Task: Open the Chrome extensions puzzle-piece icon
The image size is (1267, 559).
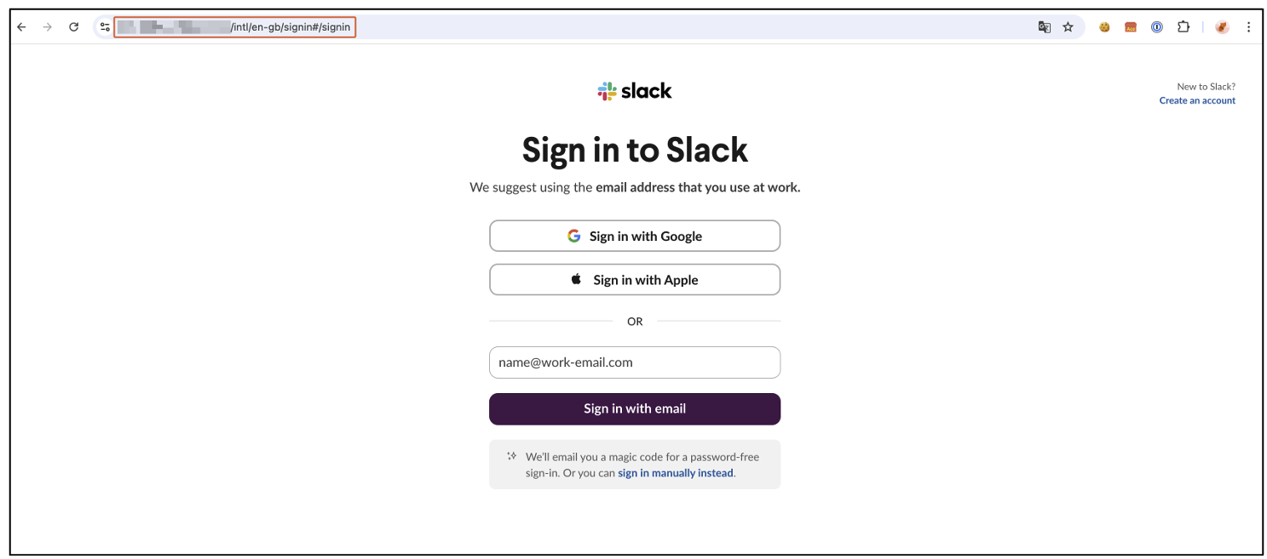Action: (1183, 26)
